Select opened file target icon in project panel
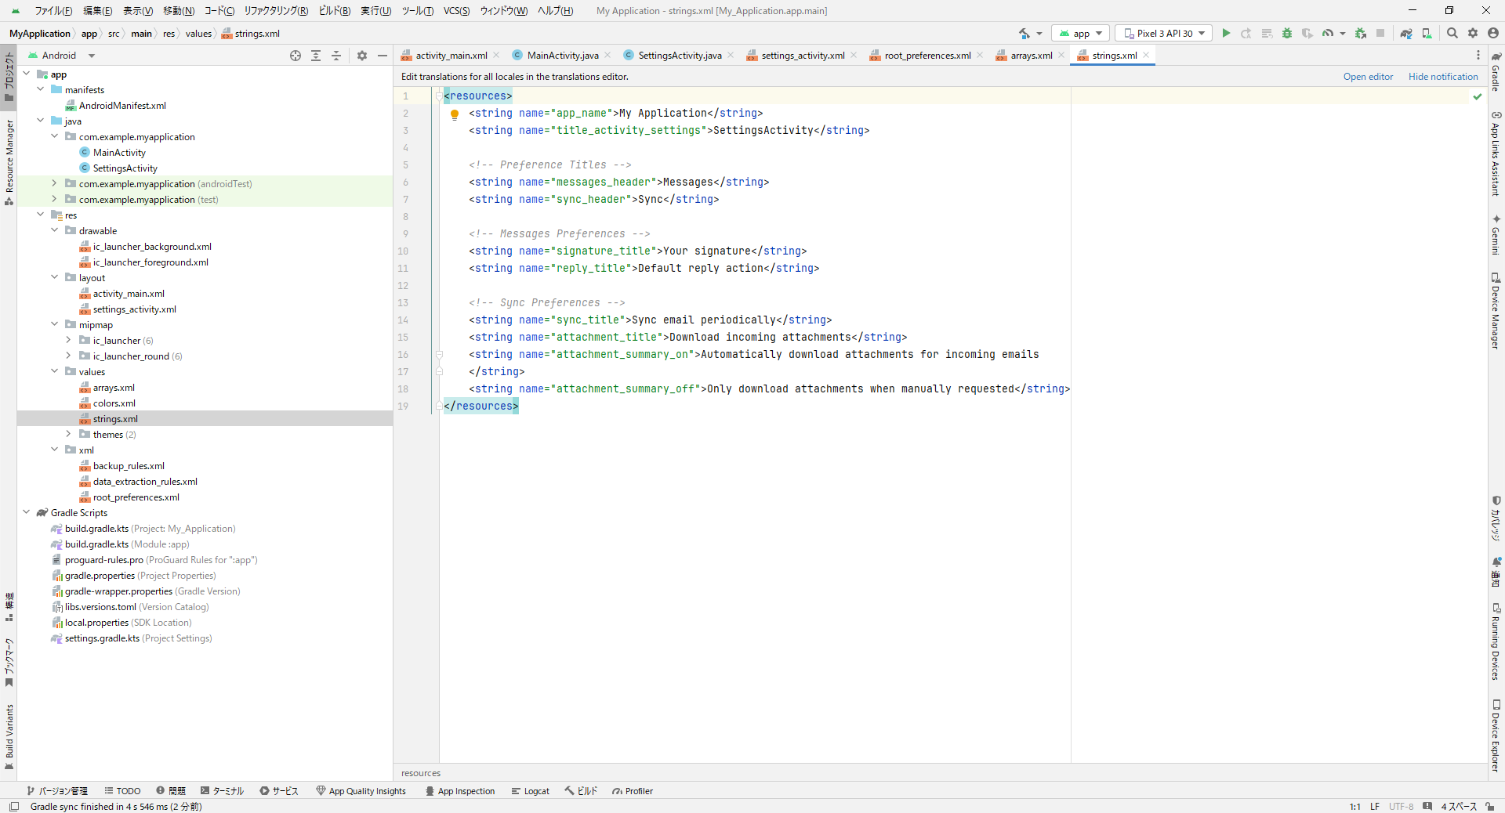The width and height of the screenshot is (1505, 813). [x=296, y=56]
